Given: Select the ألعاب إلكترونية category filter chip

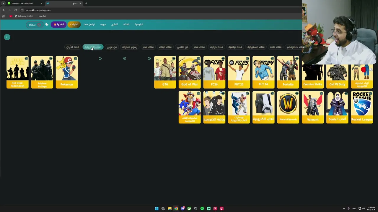Looking at the screenshot, I should (93, 47).
